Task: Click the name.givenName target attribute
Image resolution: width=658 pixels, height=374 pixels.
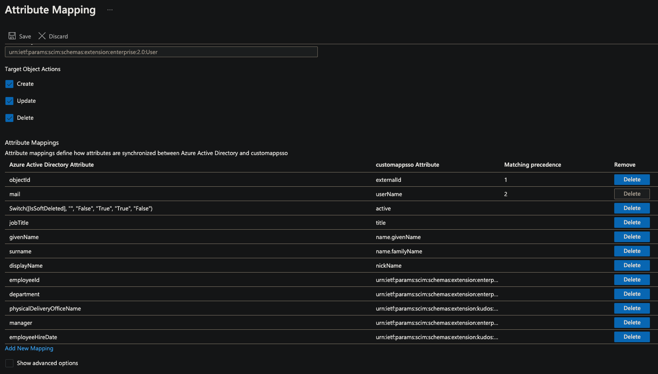Action: [398, 237]
